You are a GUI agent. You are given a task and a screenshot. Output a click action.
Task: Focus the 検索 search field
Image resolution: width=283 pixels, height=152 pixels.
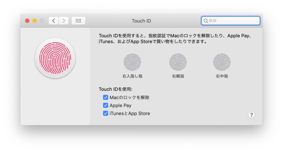[x=230, y=21]
